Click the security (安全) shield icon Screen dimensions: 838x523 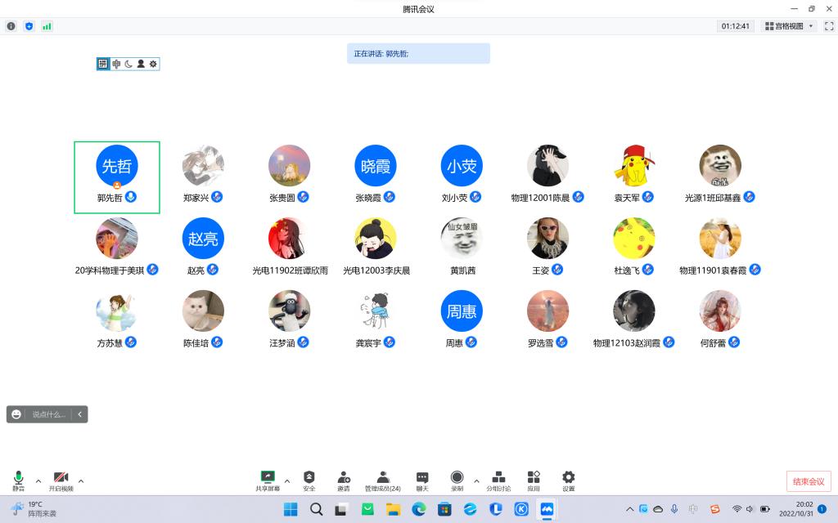309,480
